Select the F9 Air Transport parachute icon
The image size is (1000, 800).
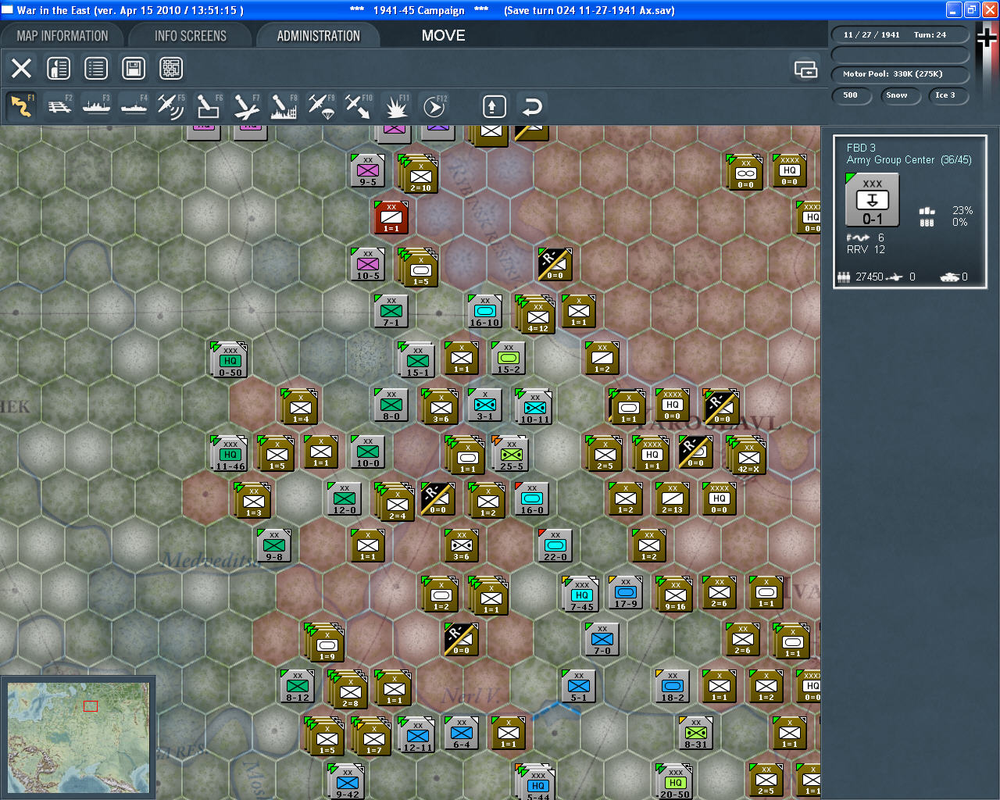click(x=321, y=106)
